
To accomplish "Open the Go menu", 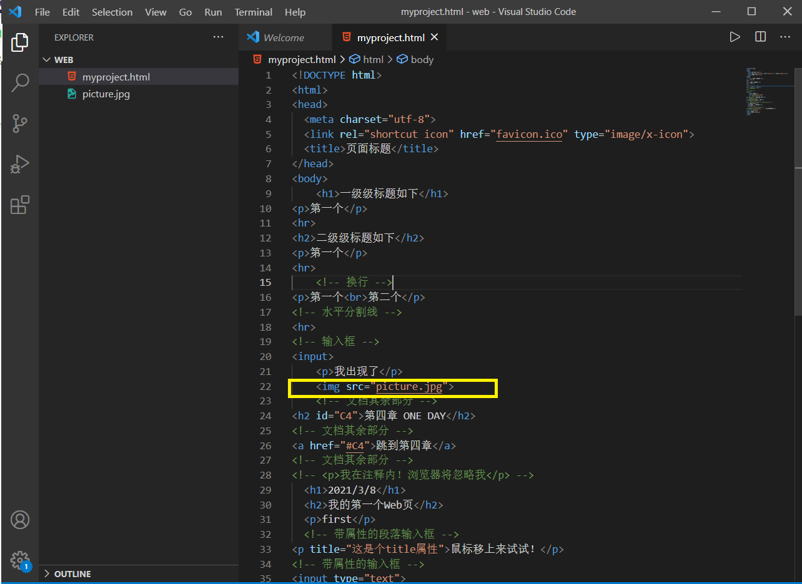I will coord(186,12).
